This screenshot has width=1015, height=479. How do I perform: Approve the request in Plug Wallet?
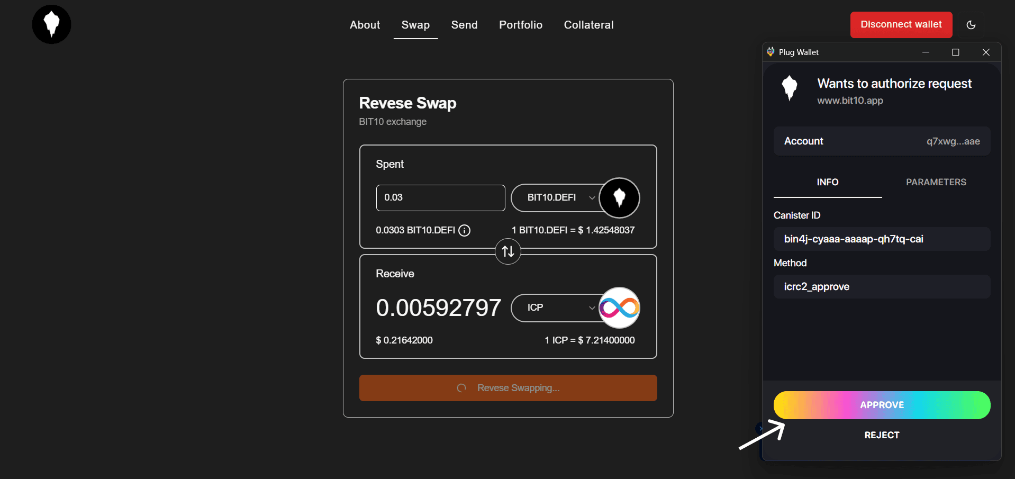(x=882, y=405)
